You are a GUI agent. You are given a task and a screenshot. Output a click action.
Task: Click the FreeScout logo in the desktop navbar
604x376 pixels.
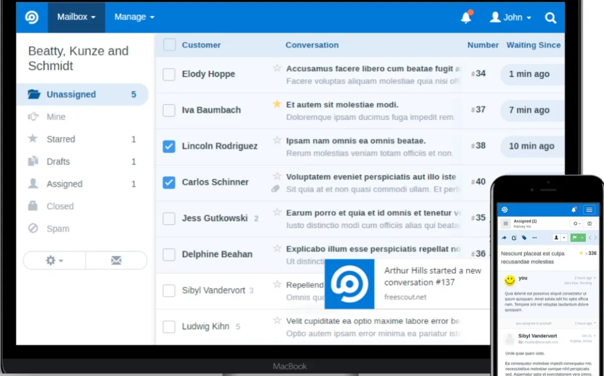[32, 17]
